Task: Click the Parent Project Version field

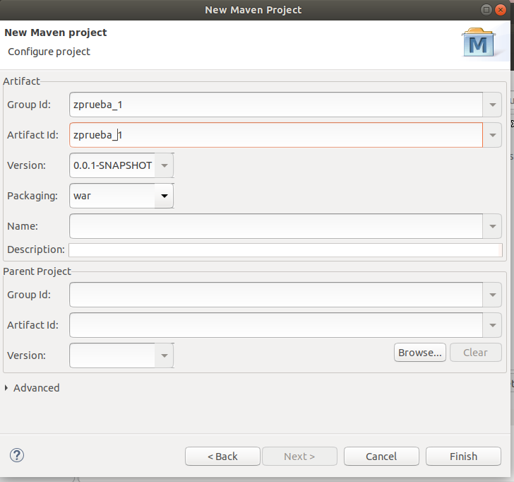Action: click(x=112, y=355)
